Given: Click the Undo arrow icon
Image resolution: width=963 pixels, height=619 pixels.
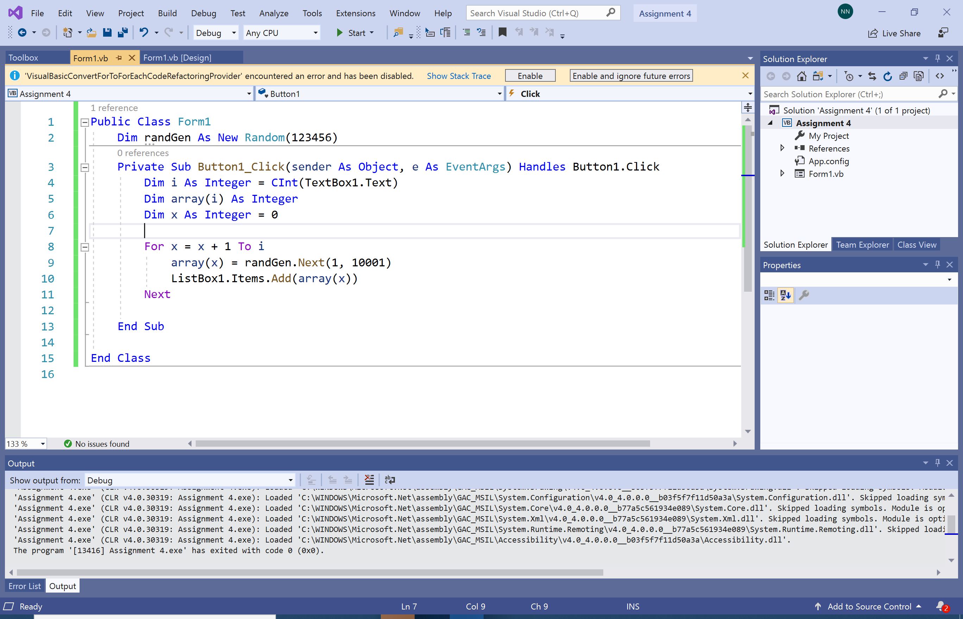Looking at the screenshot, I should click(144, 32).
